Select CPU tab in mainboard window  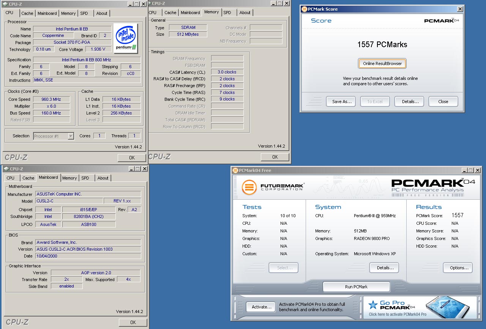click(11, 178)
